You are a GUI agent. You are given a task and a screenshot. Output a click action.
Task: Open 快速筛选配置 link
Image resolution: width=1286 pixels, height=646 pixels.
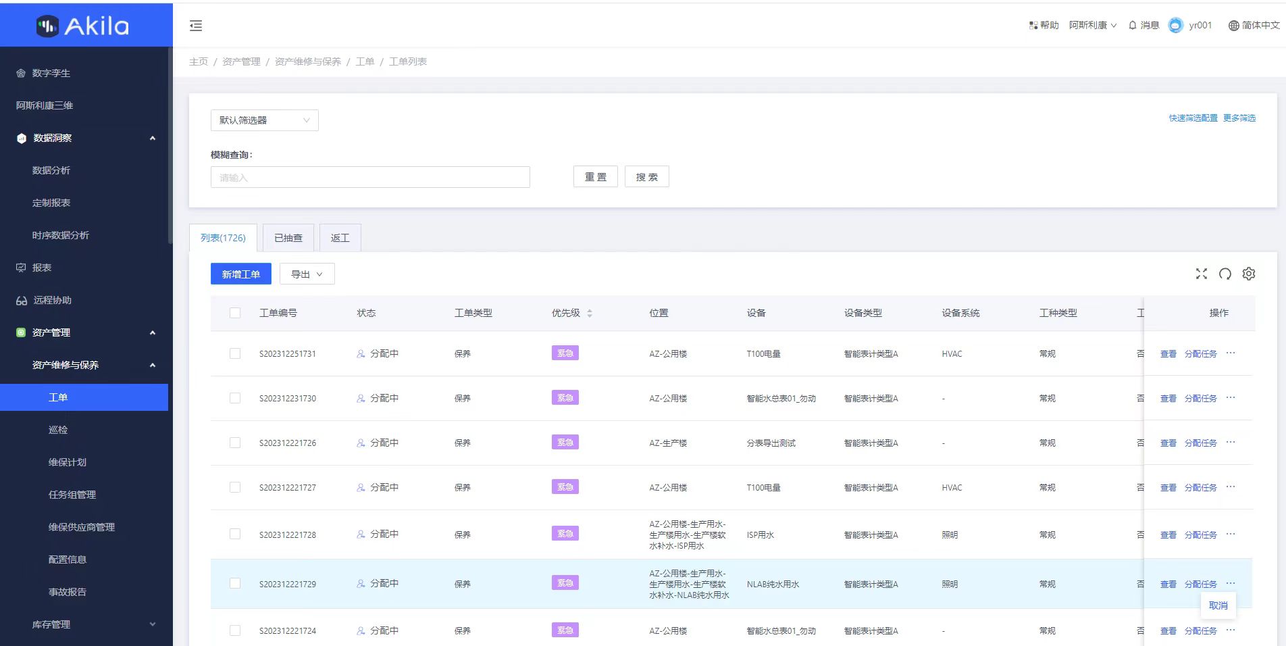pos(1193,118)
